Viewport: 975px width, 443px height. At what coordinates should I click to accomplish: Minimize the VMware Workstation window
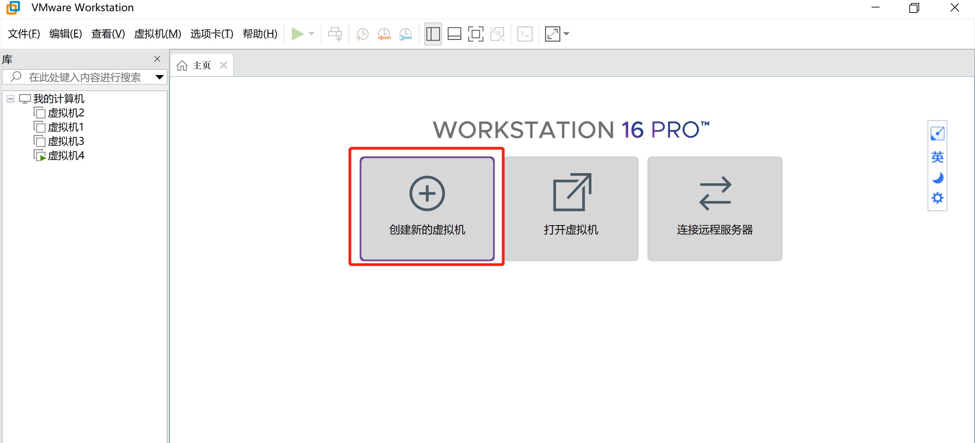coord(875,7)
